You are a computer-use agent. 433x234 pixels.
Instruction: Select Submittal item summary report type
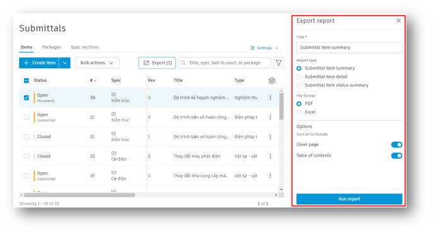pos(299,68)
